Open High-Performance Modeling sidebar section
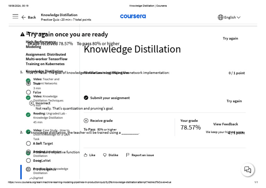This screenshot has height=188, width=266. tap(41, 44)
